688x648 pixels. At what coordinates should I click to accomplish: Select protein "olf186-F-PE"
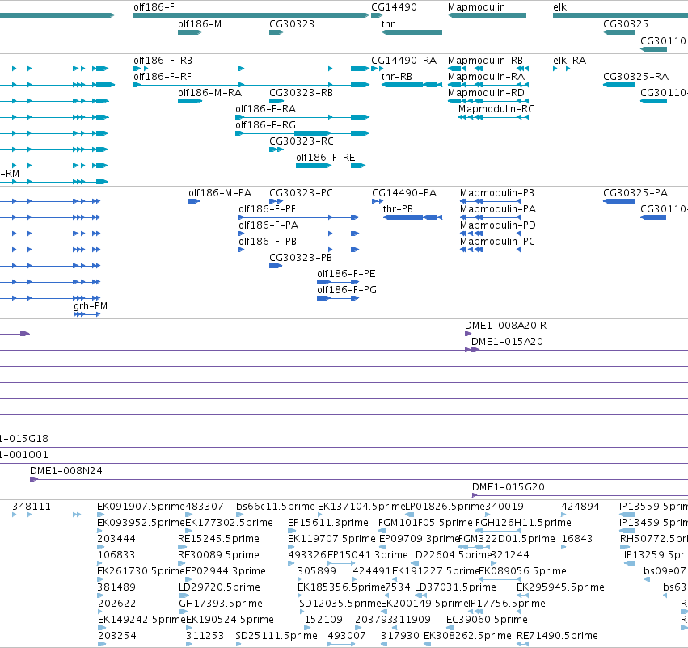(x=346, y=274)
